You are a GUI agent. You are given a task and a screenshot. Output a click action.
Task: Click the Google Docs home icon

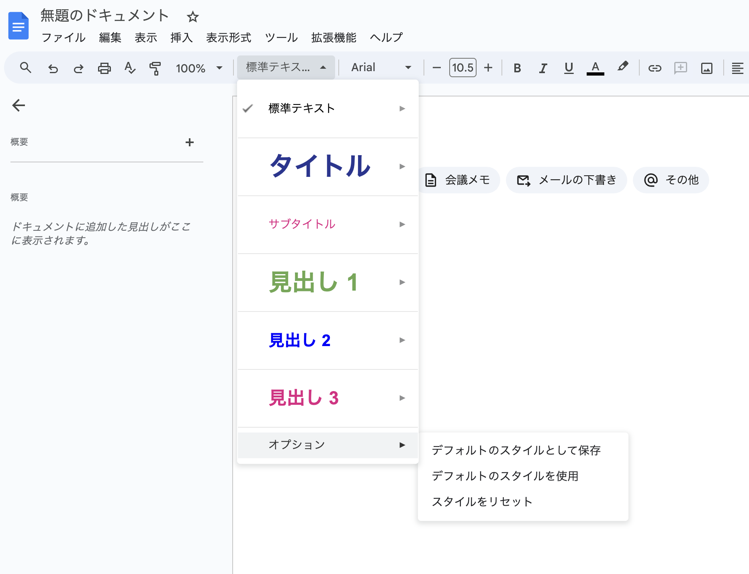(18, 26)
